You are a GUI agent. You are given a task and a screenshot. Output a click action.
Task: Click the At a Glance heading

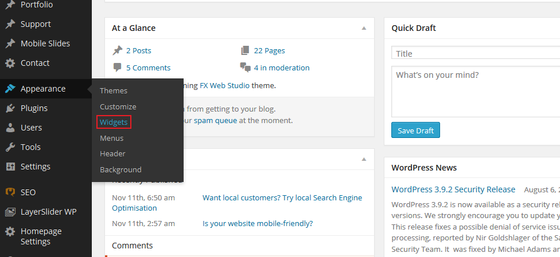tap(134, 28)
